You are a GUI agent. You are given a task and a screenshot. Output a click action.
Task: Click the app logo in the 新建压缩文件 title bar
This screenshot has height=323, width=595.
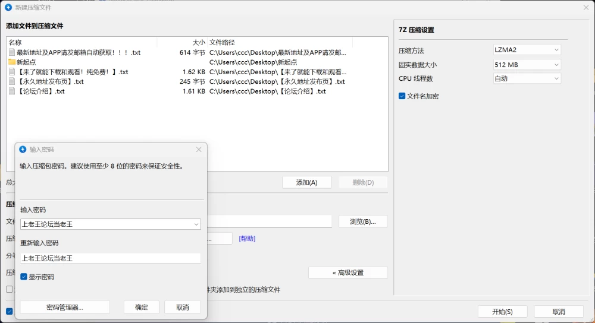[x=8, y=7]
